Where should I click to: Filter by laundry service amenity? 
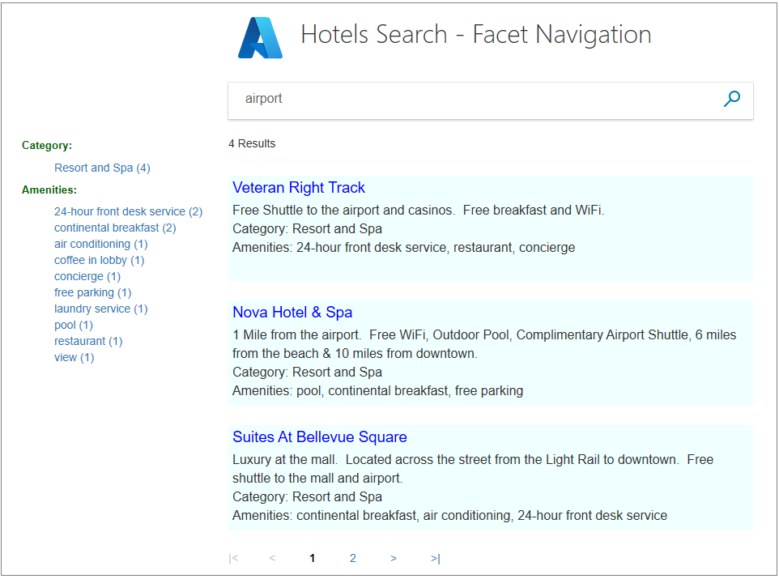pyautogui.click(x=100, y=309)
